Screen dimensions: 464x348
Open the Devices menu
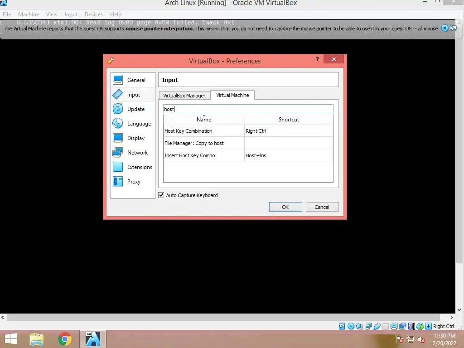point(94,14)
